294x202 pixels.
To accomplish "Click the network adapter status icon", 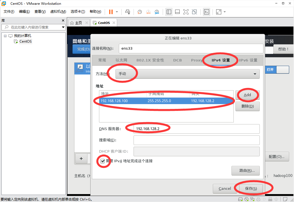I will pyautogui.click(x=252, y=199).
